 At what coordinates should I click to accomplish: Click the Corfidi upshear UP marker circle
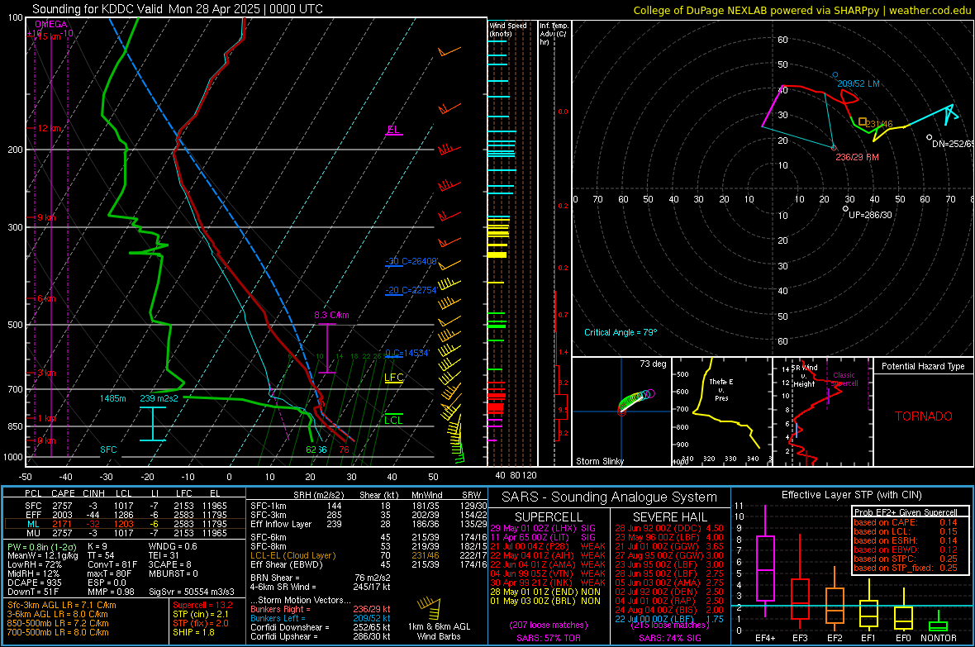tap(845, 209)
